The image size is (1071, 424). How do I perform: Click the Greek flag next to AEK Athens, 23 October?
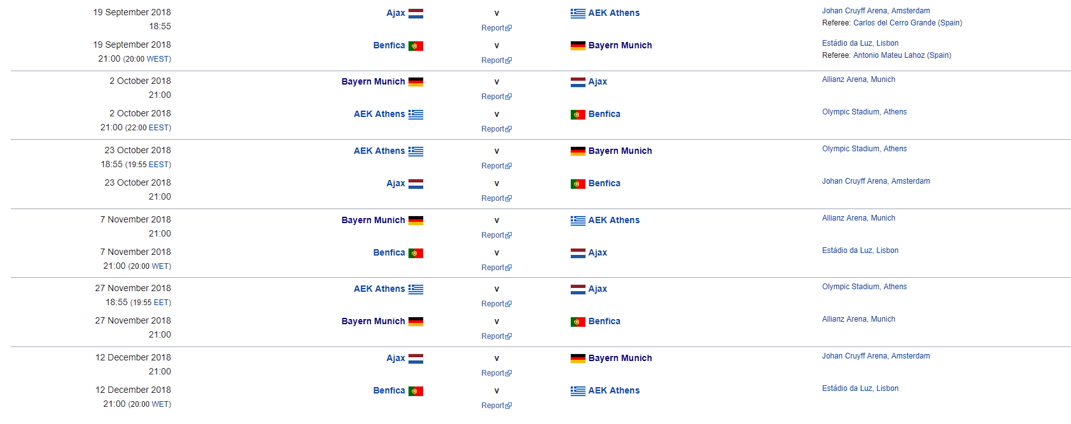pos(416,151)
